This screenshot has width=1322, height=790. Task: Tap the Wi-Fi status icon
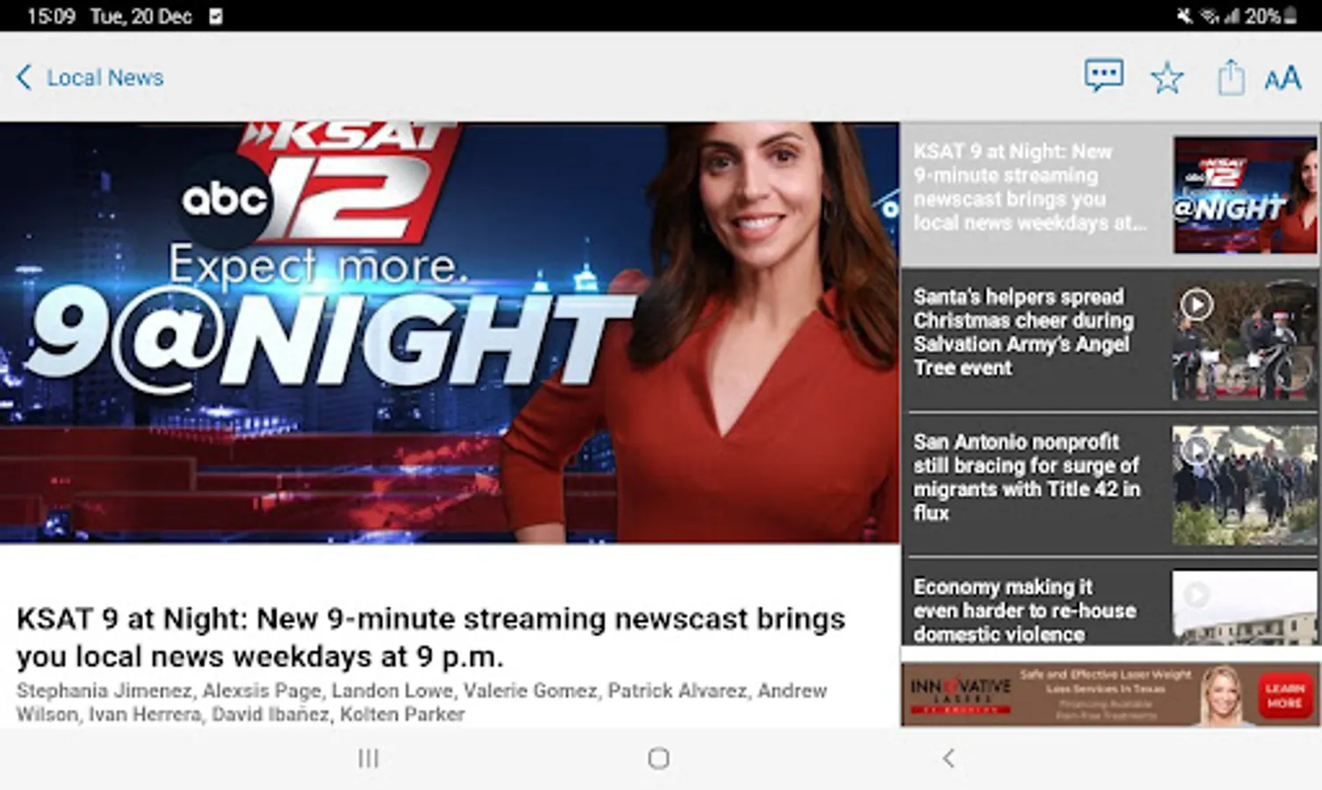point(1209,16)
